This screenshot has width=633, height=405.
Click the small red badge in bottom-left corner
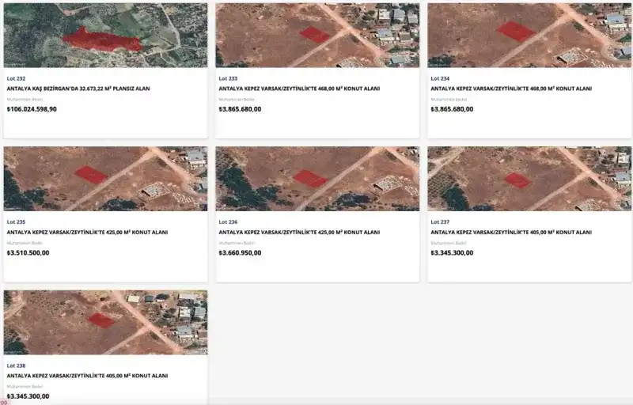3,402
